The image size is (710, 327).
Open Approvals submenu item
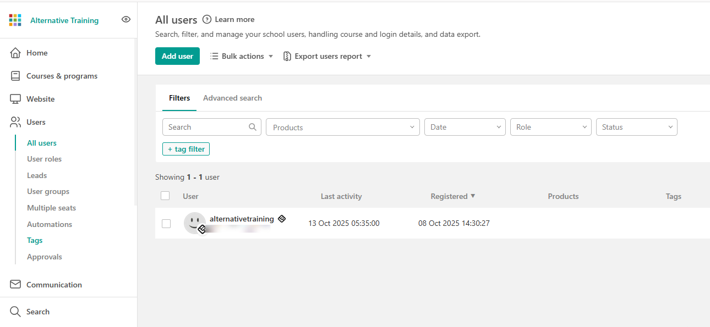pyautogui.click(x=45, y=257)
